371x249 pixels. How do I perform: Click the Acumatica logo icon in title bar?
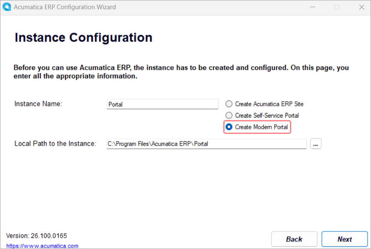7,7
